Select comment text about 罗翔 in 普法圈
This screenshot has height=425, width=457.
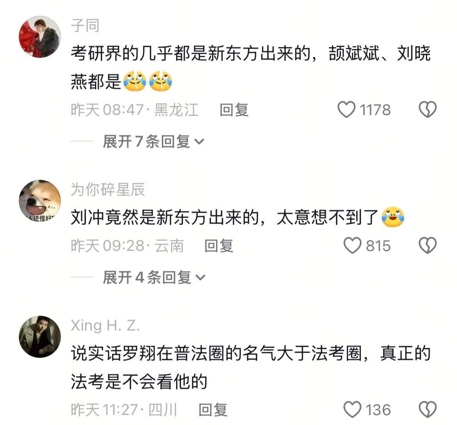251,367
